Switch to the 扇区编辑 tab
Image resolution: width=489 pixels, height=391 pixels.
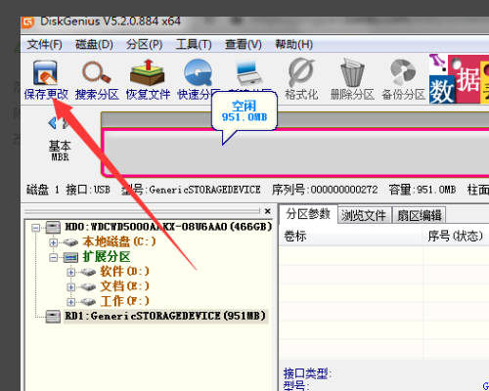[x=419, y=215]
